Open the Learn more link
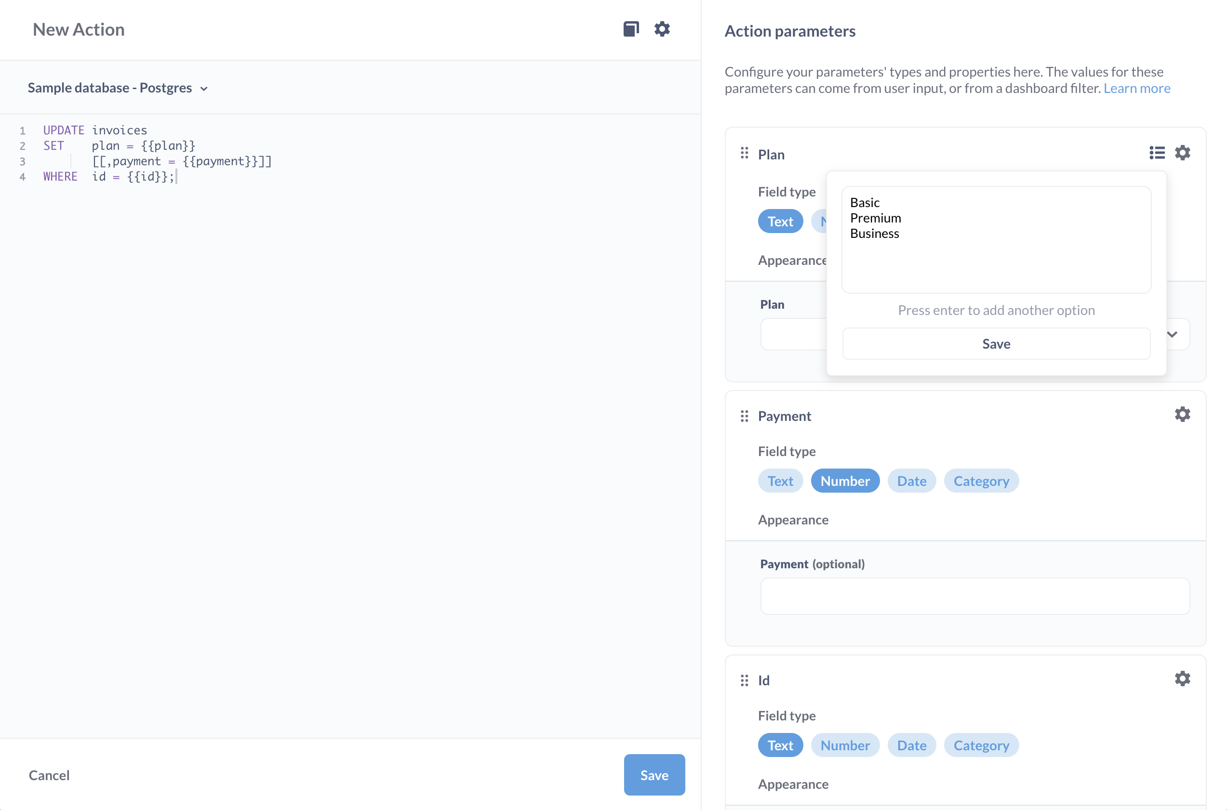 tap(1136, 88)
